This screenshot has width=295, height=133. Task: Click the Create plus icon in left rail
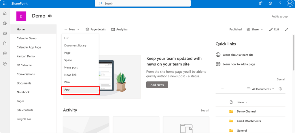tap(5, 63)
